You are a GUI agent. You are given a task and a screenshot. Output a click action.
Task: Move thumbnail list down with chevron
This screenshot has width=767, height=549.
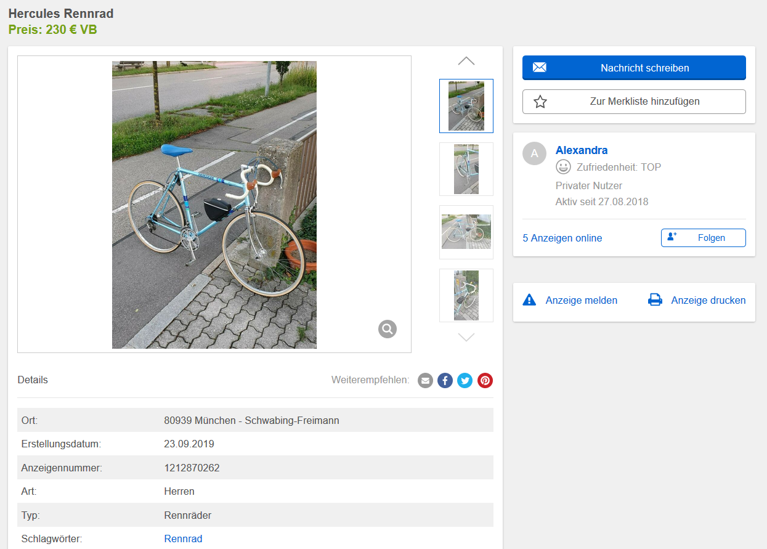(466, 337)
